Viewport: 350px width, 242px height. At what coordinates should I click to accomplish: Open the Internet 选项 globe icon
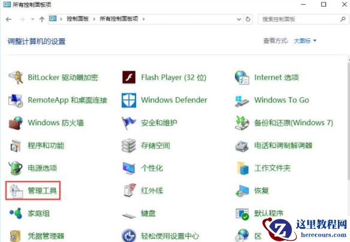(242, 77)
